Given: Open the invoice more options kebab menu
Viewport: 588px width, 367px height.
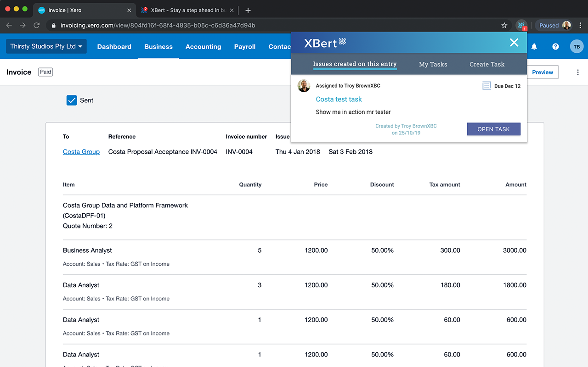Looking at the screenshot, I should (x=578, y=72).
